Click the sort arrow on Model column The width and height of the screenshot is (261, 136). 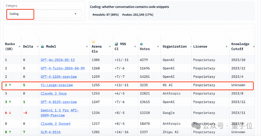point(87,46)
